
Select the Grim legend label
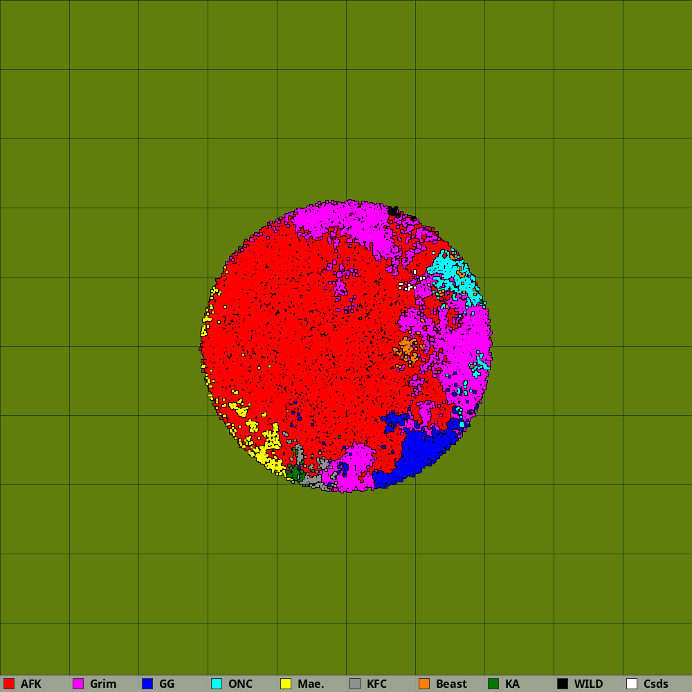103,684
